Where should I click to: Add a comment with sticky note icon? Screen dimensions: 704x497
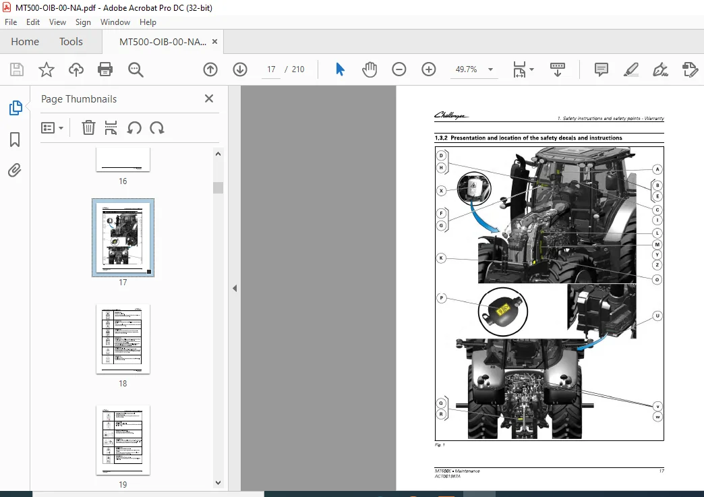(x=602, y=69)
